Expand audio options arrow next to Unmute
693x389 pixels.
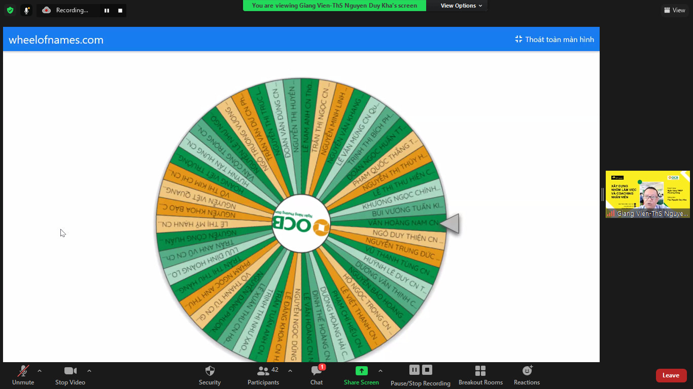pos(40,371)
